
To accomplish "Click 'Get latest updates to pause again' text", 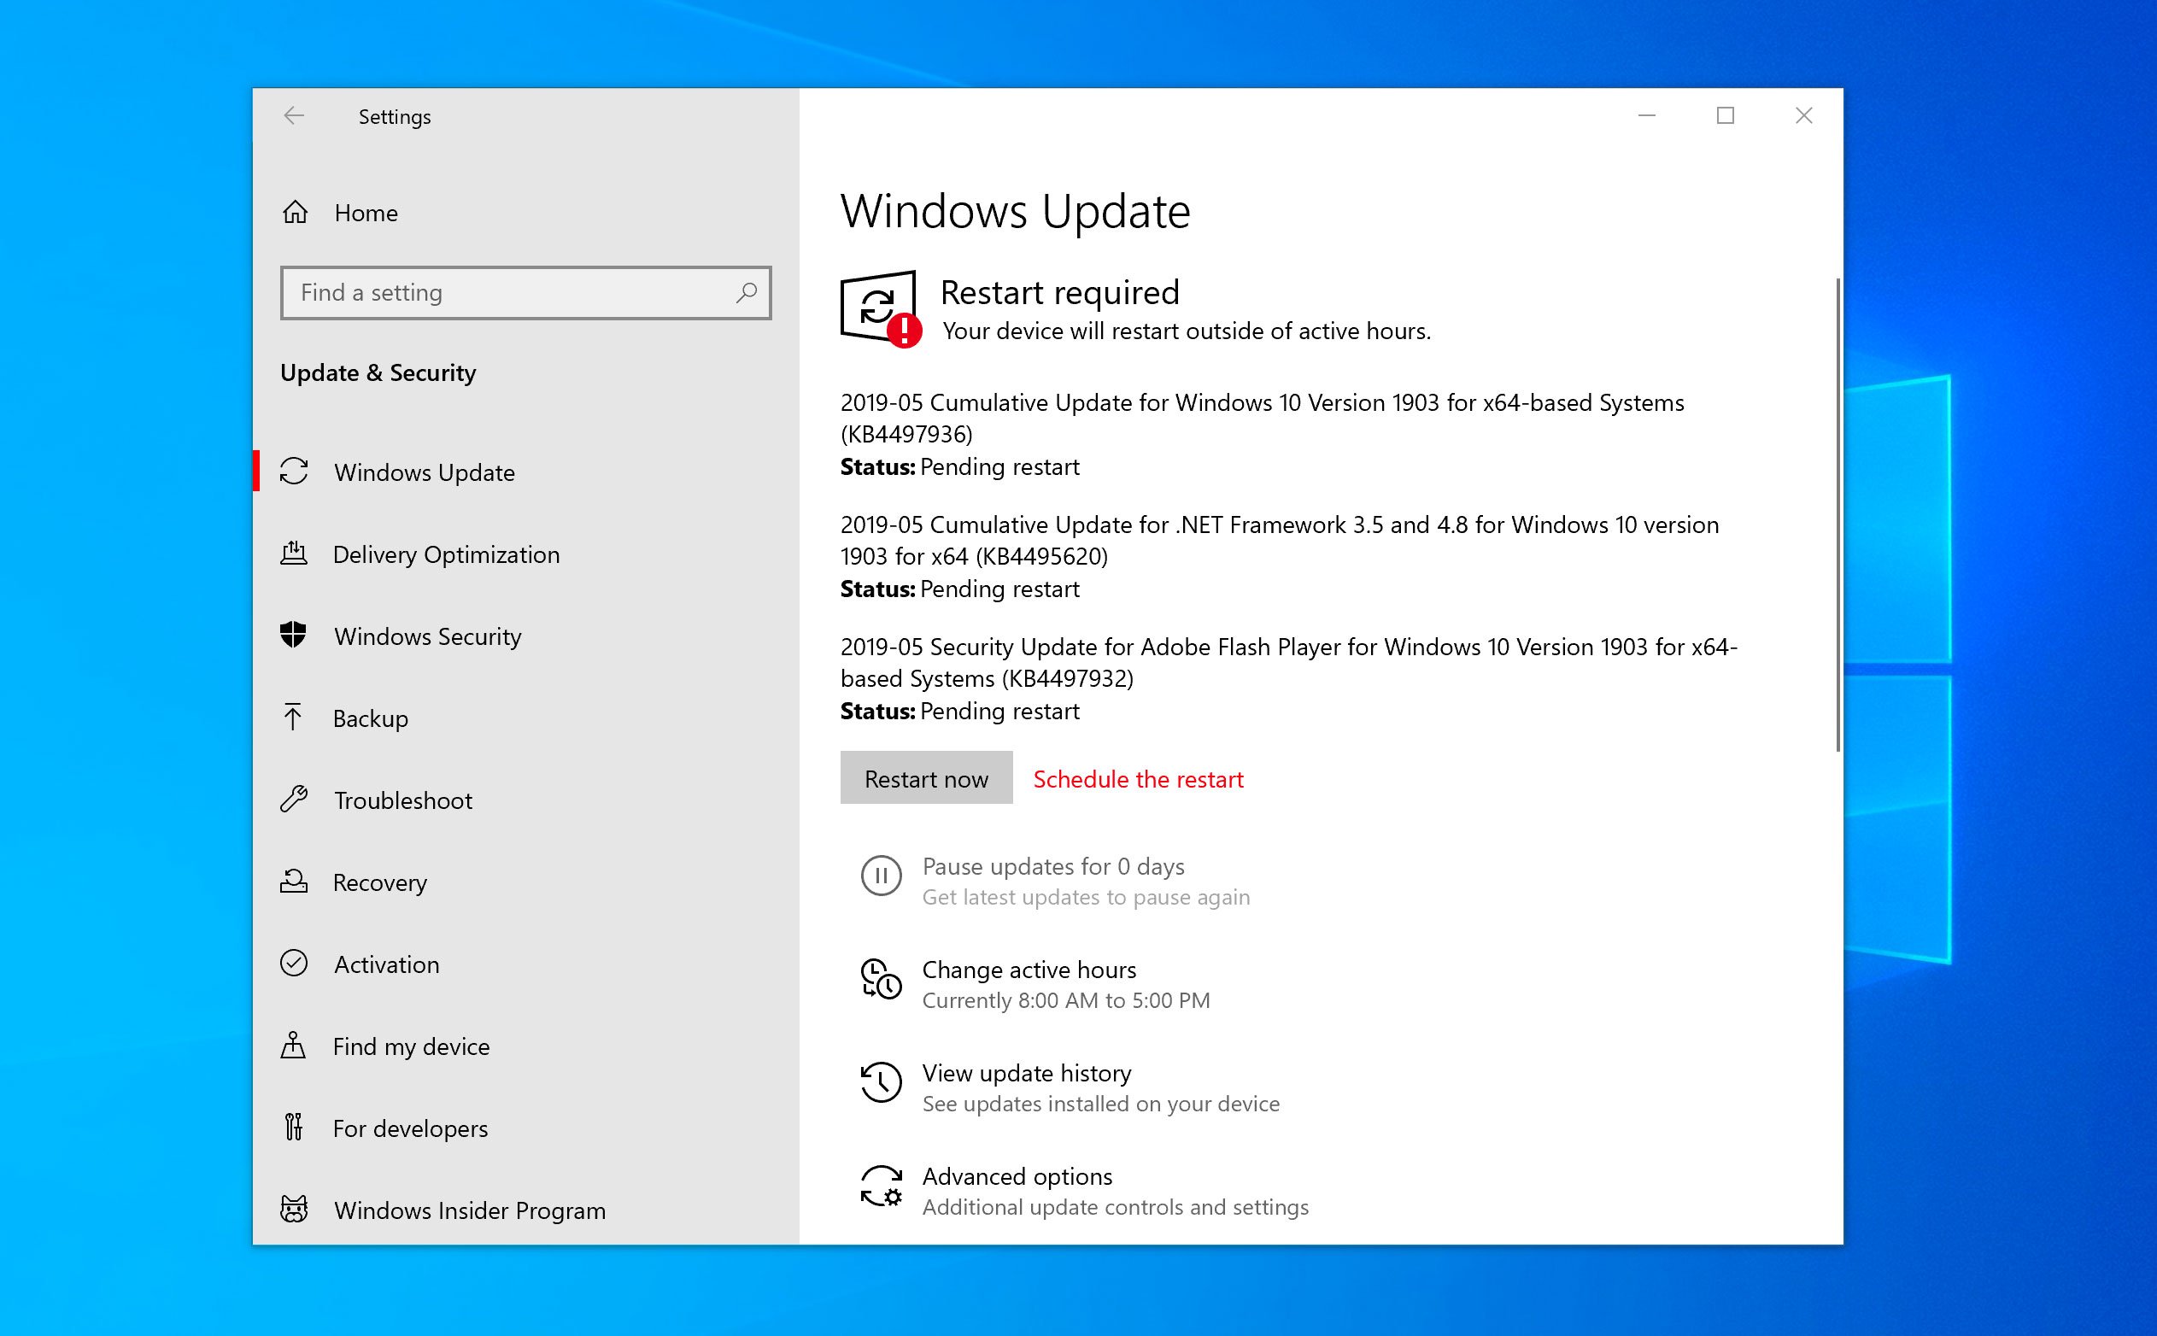I will click(1086, 897).
